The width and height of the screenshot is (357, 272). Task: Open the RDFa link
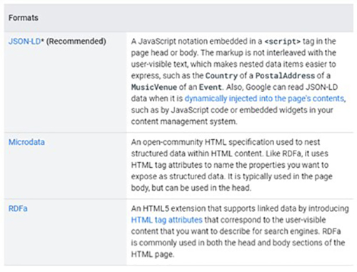[x=18, y=208]
